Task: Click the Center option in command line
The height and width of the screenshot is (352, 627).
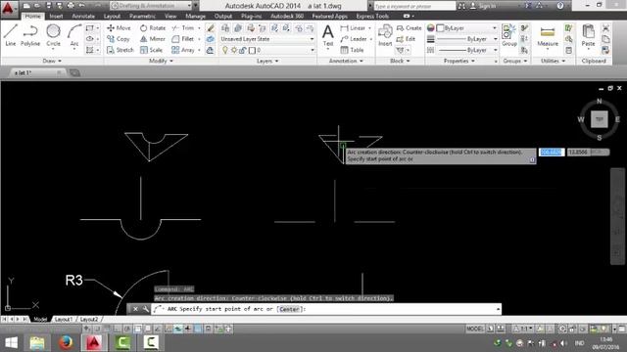Action: (x=289, y=309)
